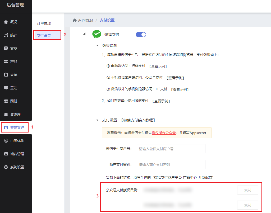Click the 系统设置 gear icon
Screen dimensions: 271x213
click(6, 167)
